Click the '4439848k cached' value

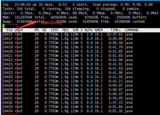pos(129,22)
